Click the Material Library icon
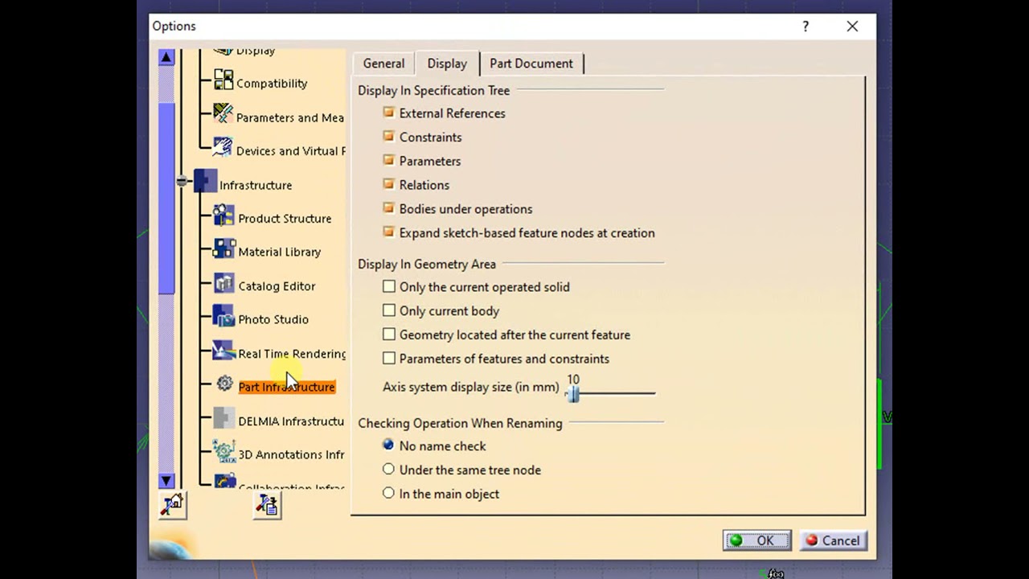The image size is (1029, 579). pos(224,248)
